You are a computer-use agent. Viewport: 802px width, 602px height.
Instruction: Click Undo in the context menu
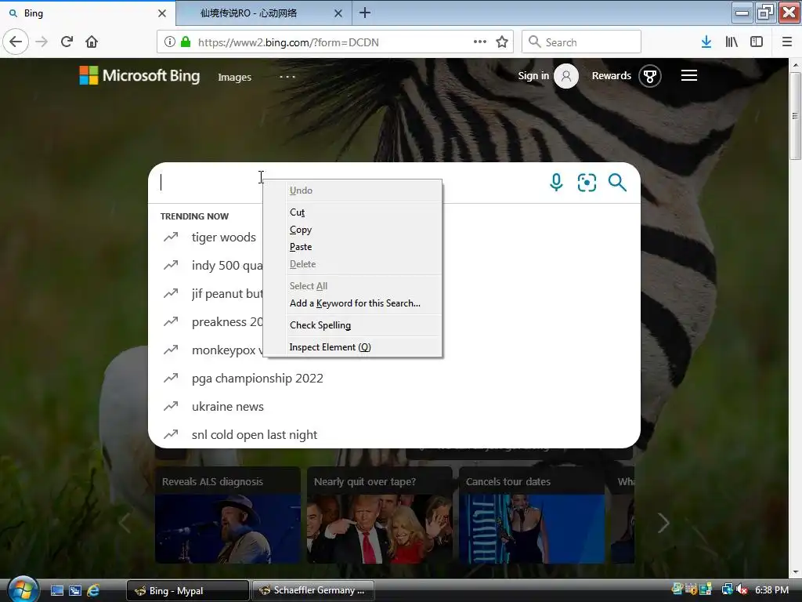(x=353, y=190)
